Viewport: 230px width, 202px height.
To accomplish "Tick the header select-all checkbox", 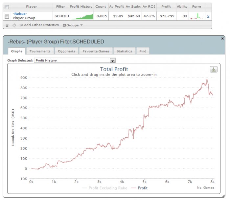I will 7,7.
